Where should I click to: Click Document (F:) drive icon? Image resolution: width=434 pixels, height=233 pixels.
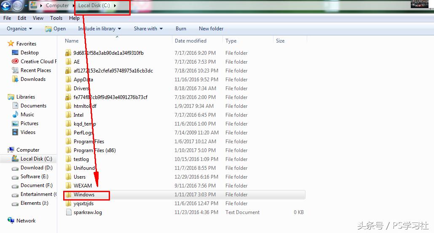point(15,186)
